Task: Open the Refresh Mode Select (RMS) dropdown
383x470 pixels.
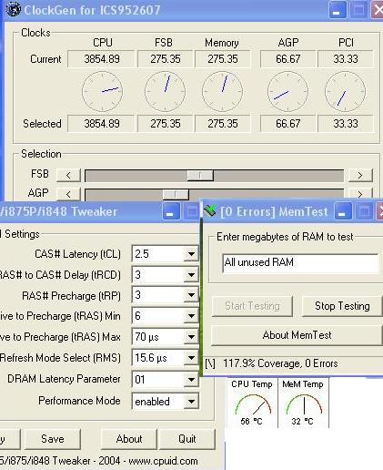Action: [x=191, y=358]
